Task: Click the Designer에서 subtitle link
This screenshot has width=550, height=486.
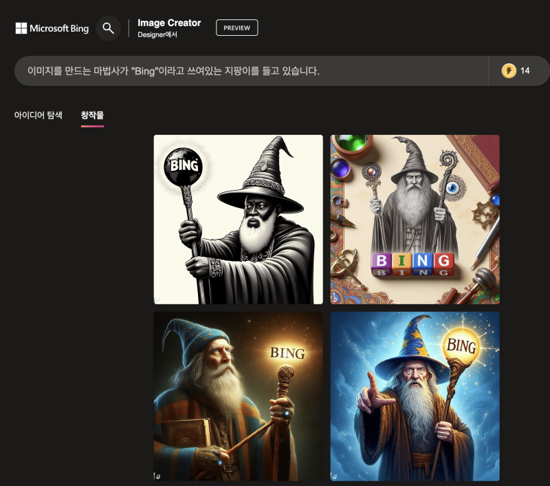Action: (x=158, y=32)
